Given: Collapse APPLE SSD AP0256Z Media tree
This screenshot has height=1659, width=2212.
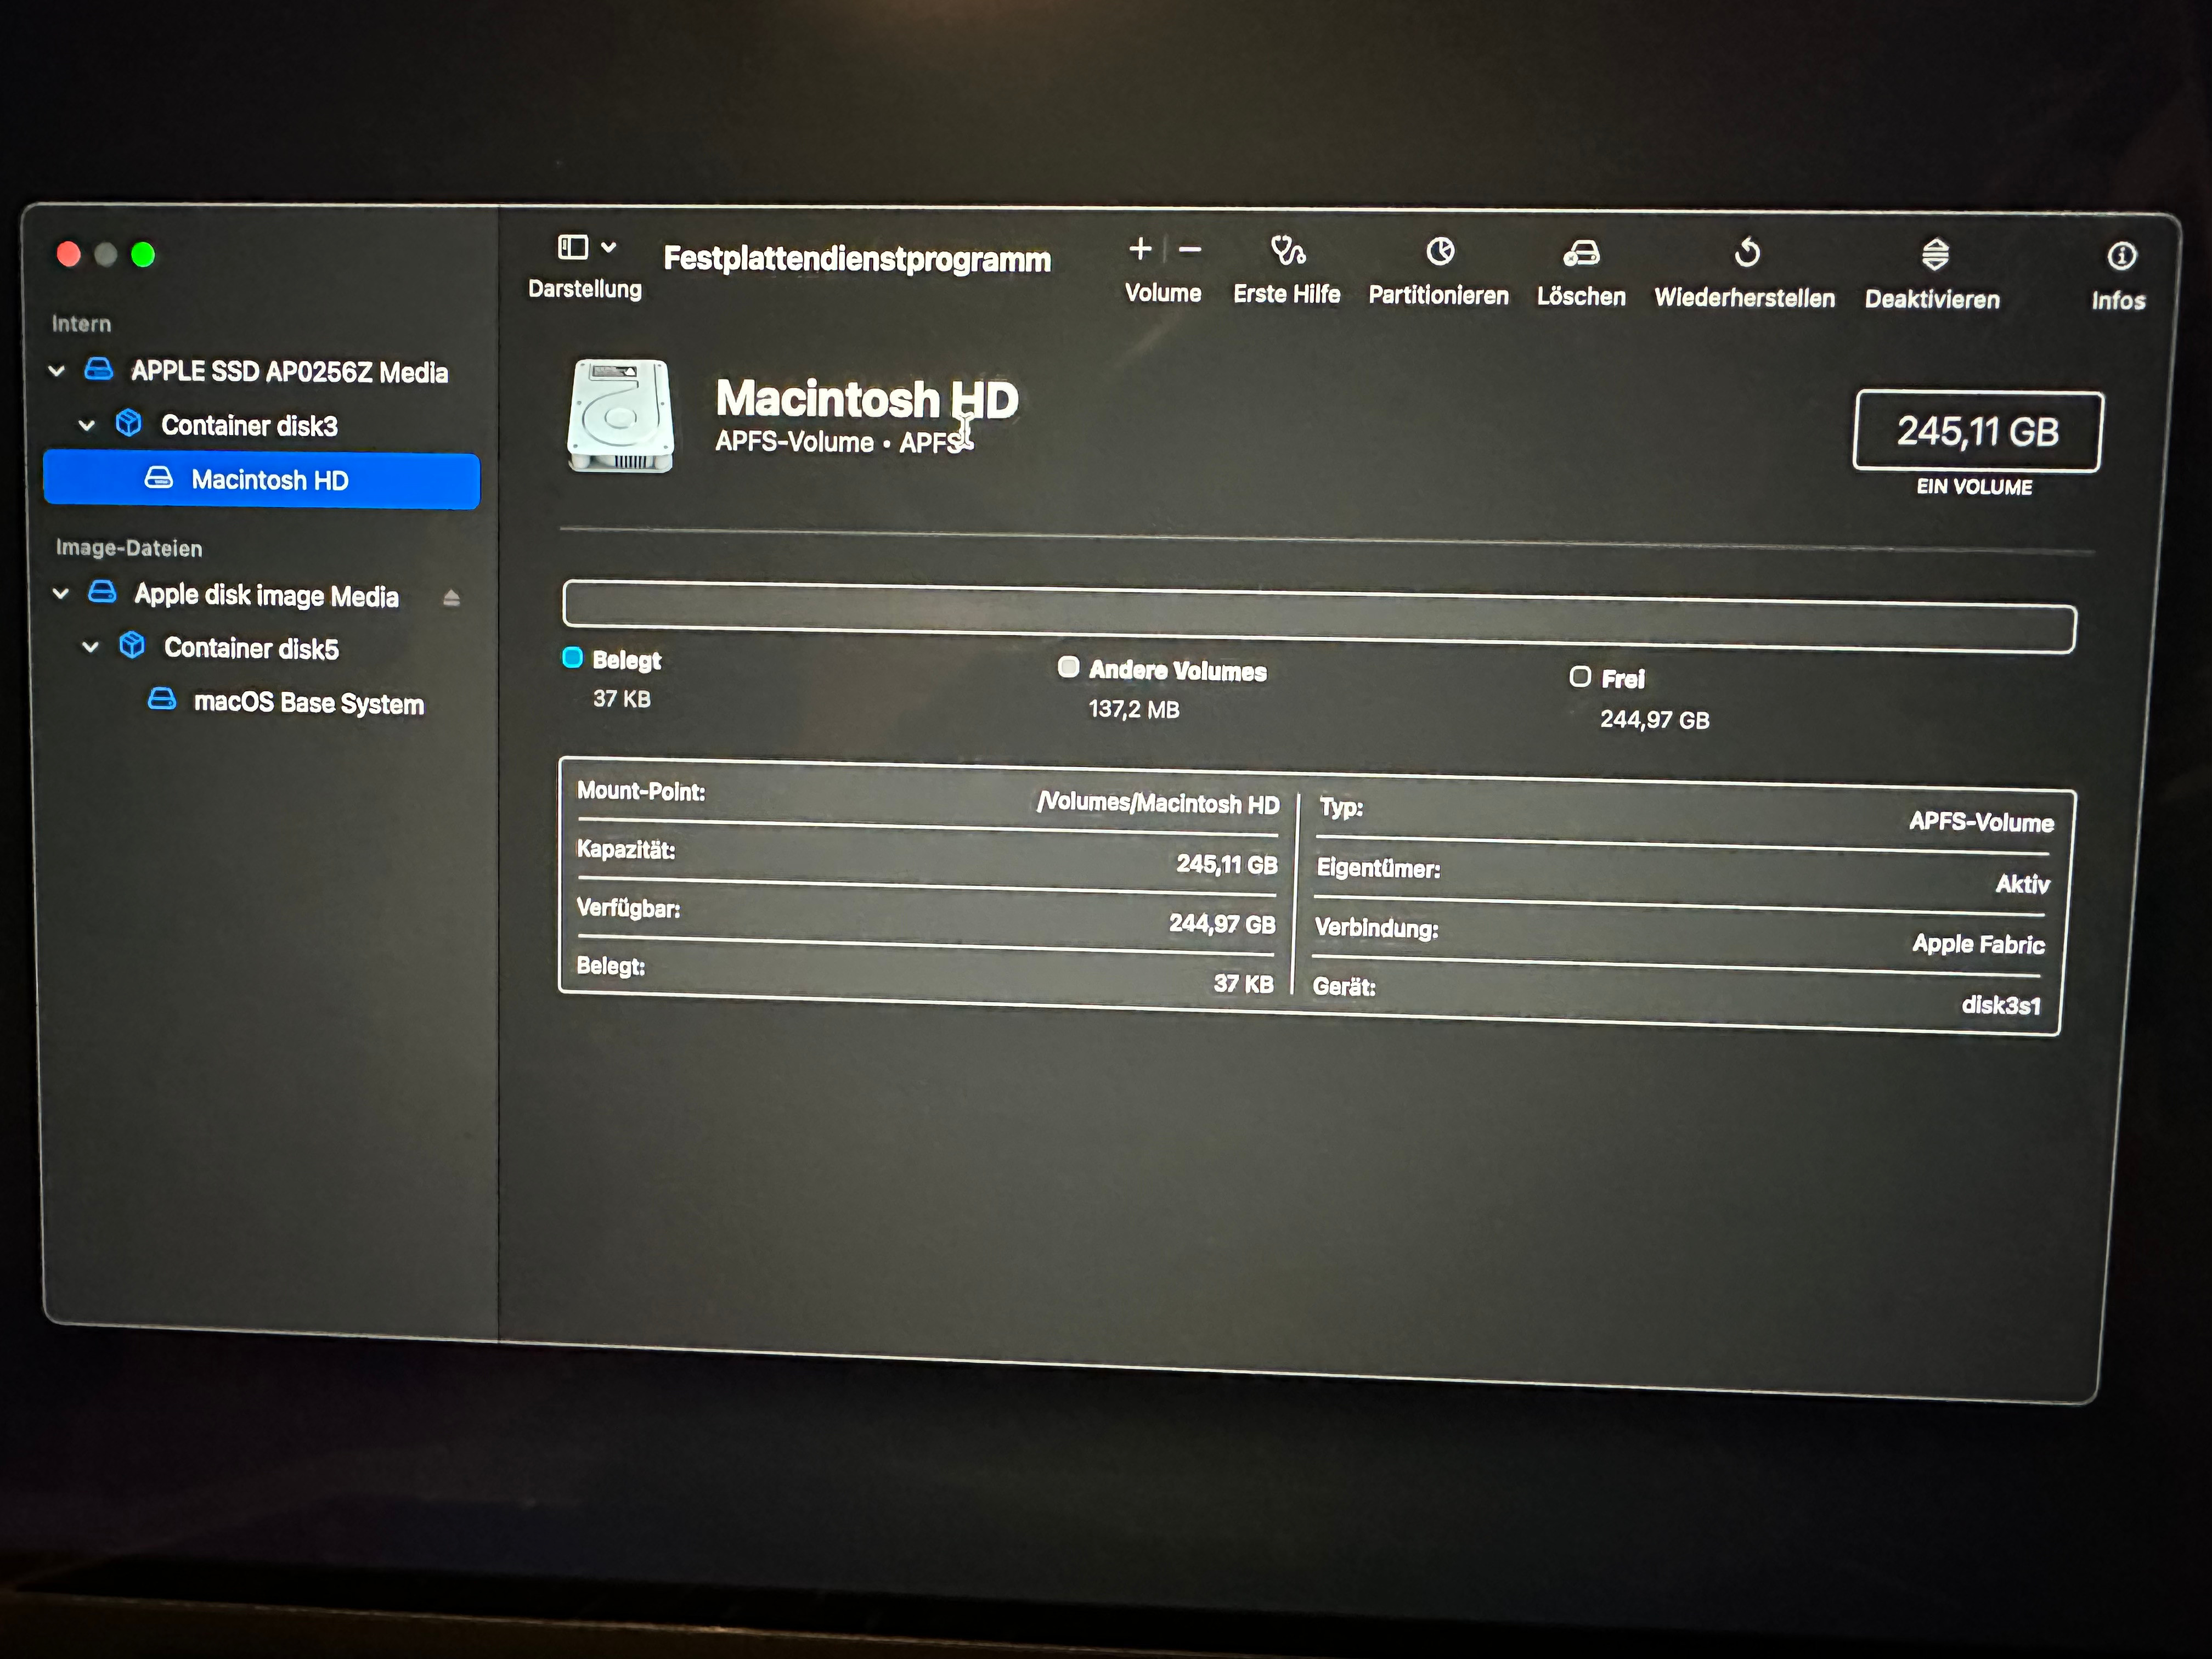Looking at the screenshot, I should pos(57,371).
